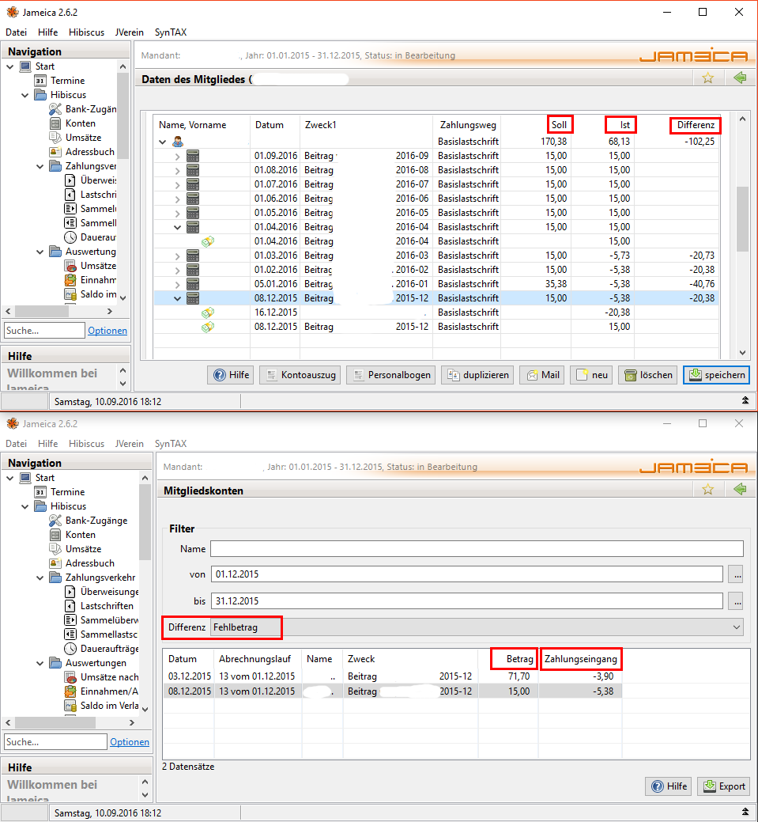Click the von date field showing 01.12.2015
The height and width of the screenshot is (822, 758).
(x=467, y=574)
